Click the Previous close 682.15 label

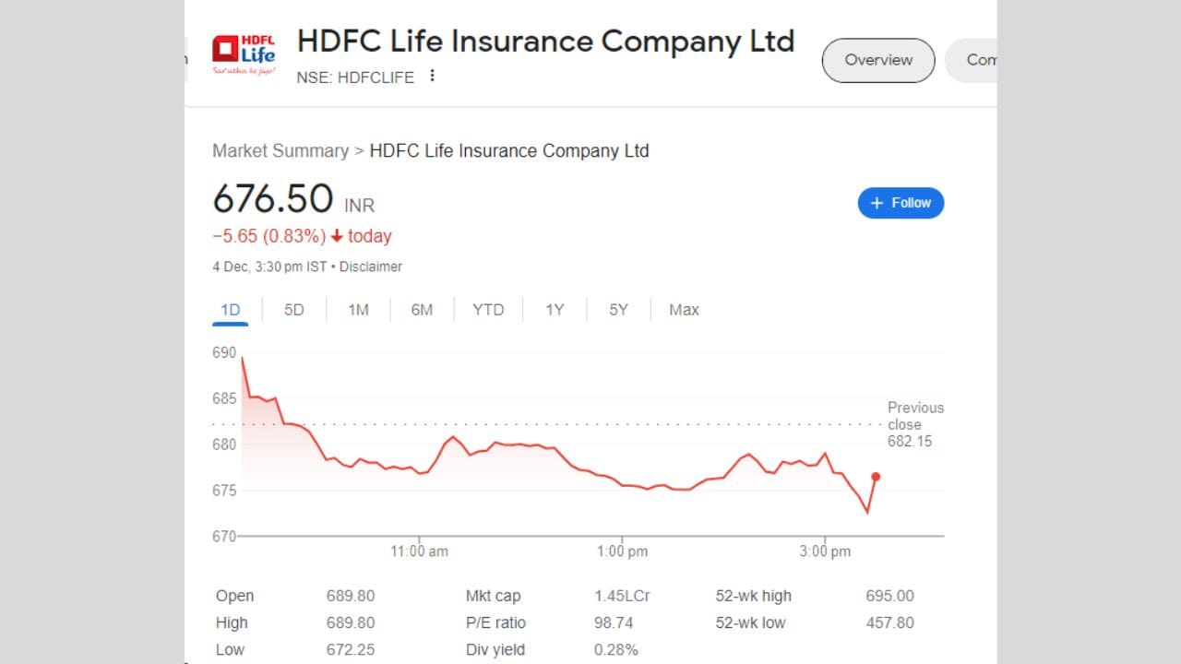(x=914, y=424)
